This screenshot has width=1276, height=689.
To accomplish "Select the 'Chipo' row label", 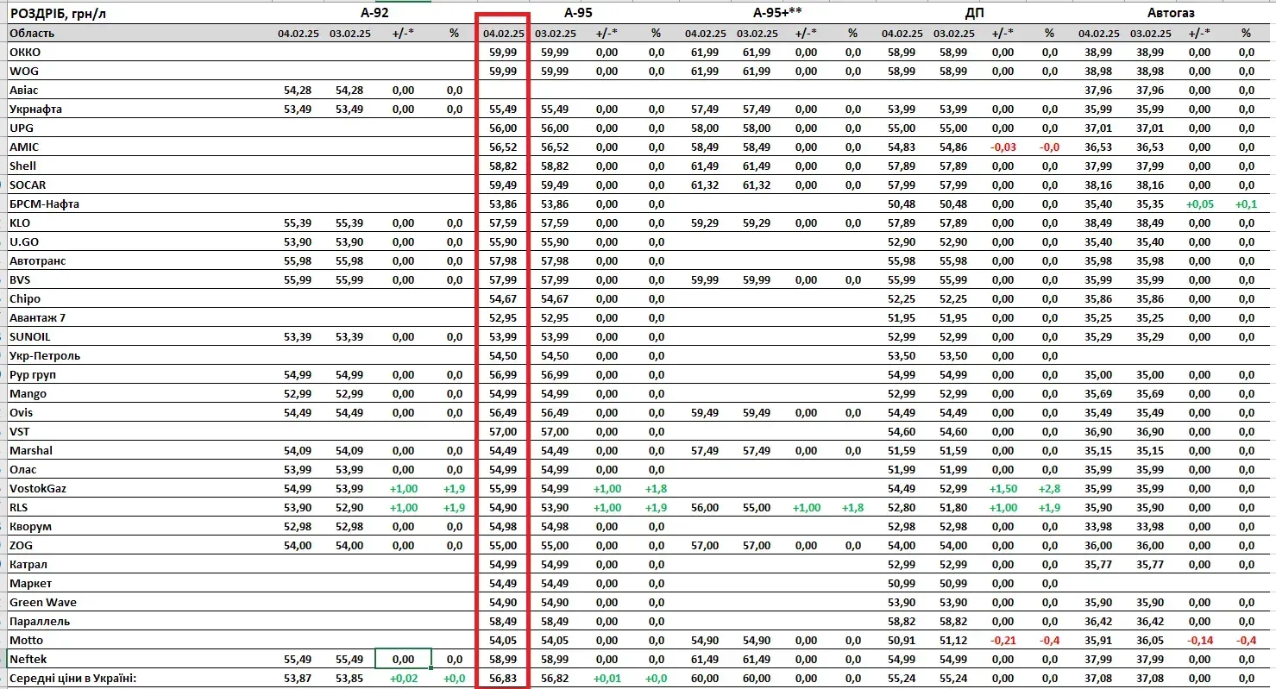I will (25, 298).
